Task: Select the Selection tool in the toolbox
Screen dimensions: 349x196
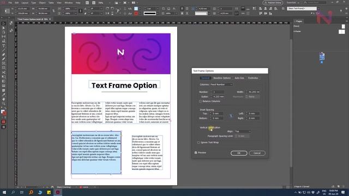Action: 4,23
